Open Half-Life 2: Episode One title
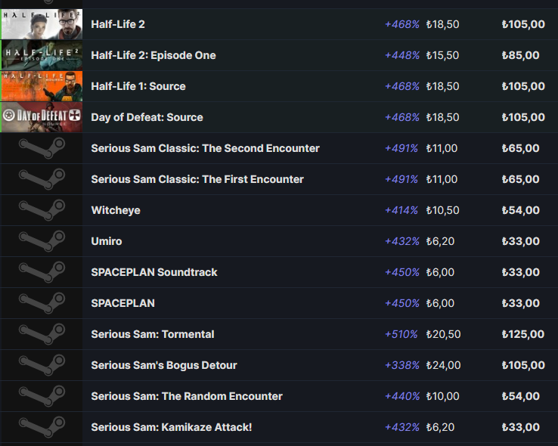The image size is (558, 446). tap(153, 55)
